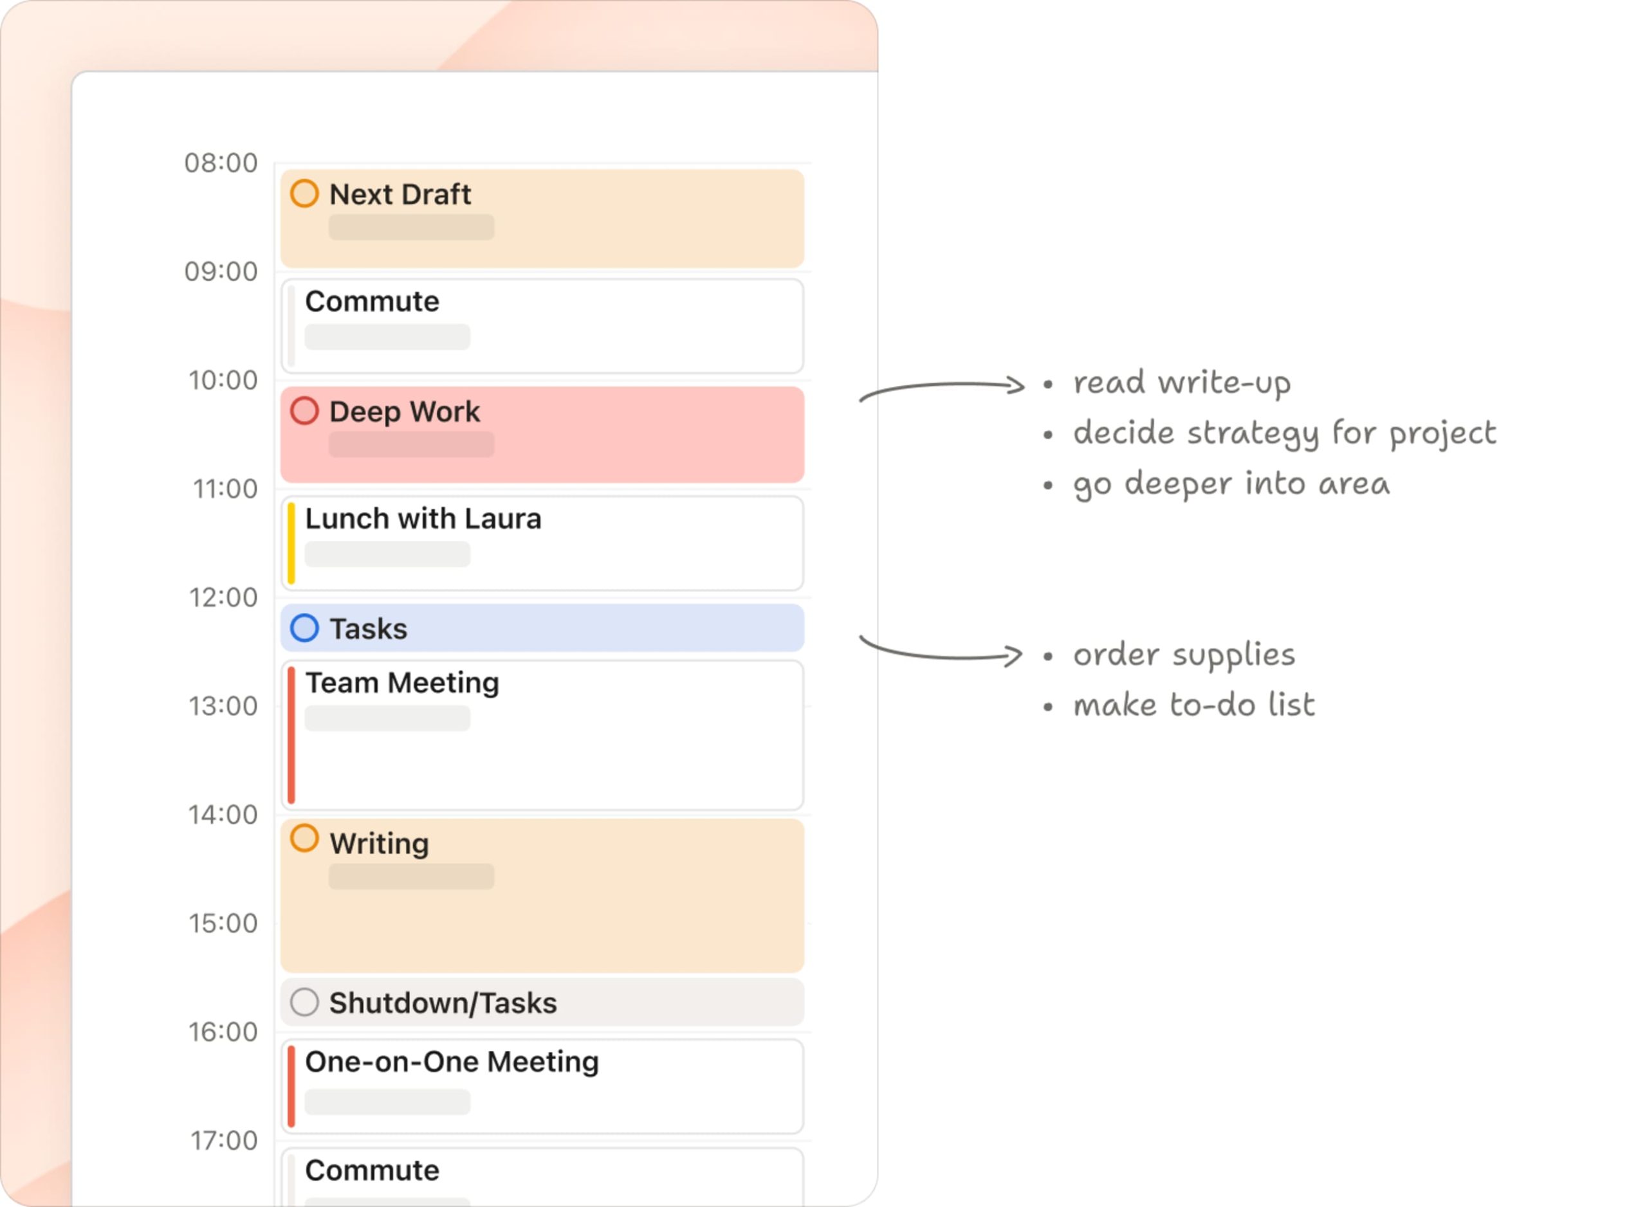Open the Shutdown/Tasks block title
This screenshot has width=1647, height=1207.
coord(442,1003)
